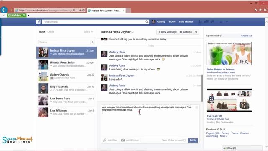Viewport: 268px width, 151px height.
Task: Select the Melissa Ross Joyner browser tab
Action: tap(106, 10)
